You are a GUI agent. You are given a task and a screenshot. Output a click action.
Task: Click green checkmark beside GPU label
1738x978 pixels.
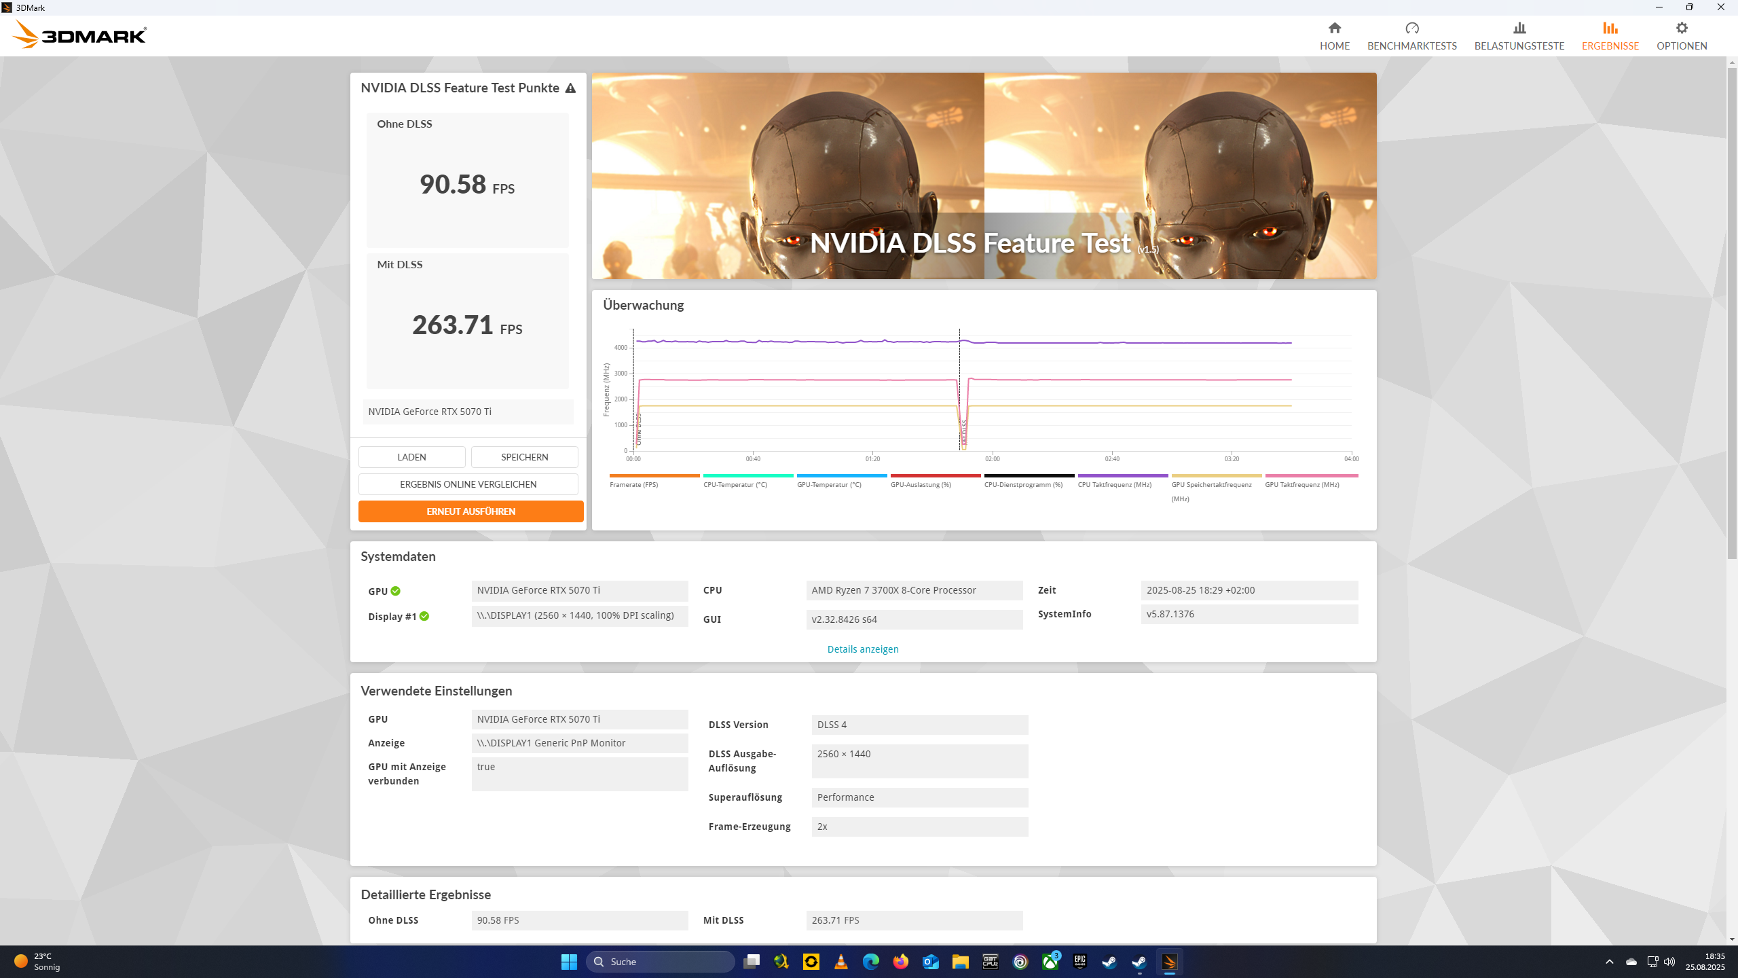(396, 591)
